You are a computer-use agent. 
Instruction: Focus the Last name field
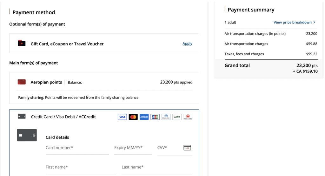click(157, 168)
